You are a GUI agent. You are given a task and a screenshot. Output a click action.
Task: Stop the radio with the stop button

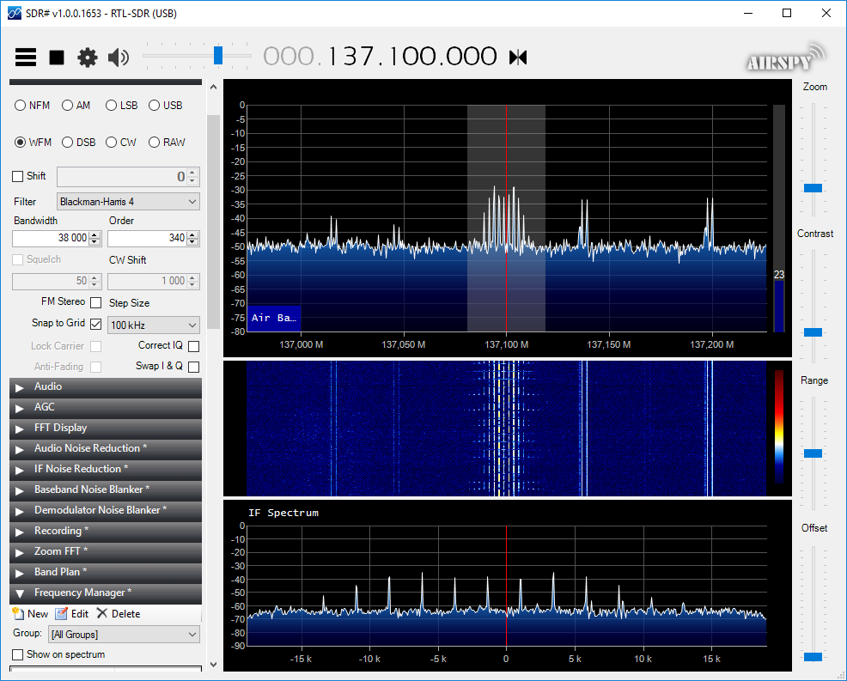point(57,58)
